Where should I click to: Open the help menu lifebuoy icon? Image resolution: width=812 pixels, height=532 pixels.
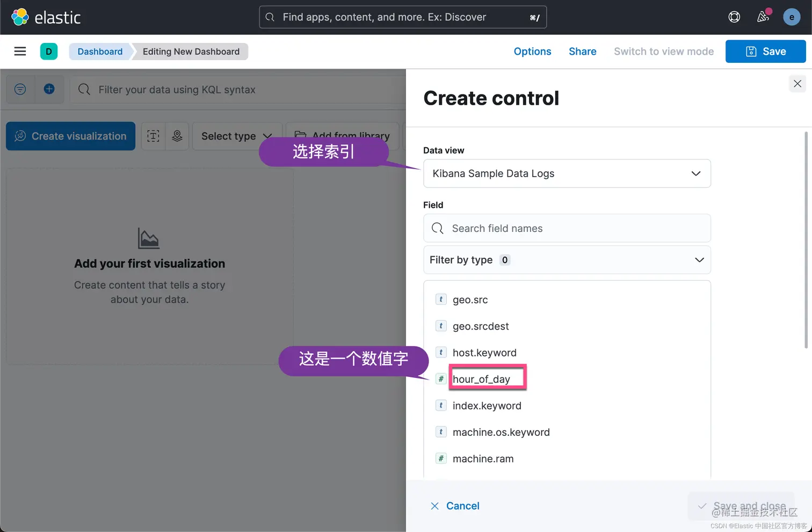734,17
